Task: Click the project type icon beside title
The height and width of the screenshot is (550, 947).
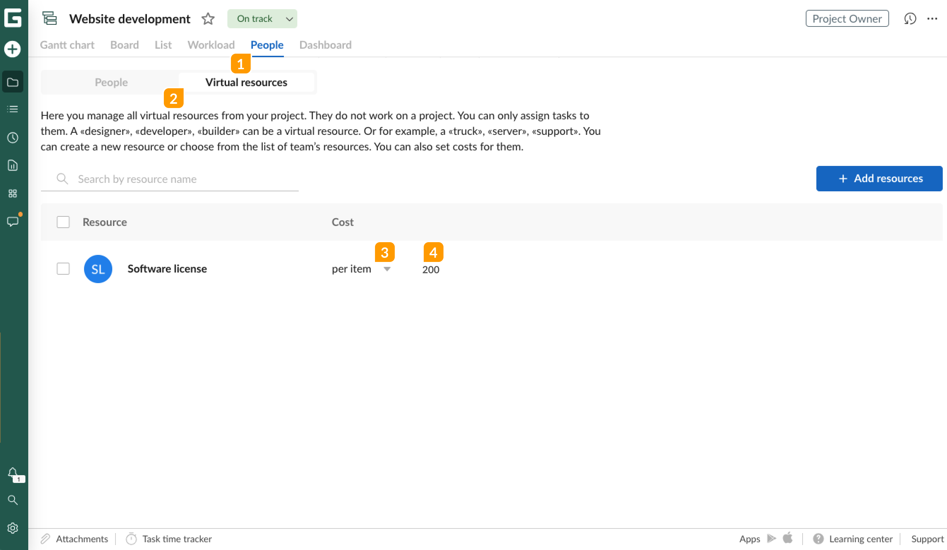Action: coord(49,18)
